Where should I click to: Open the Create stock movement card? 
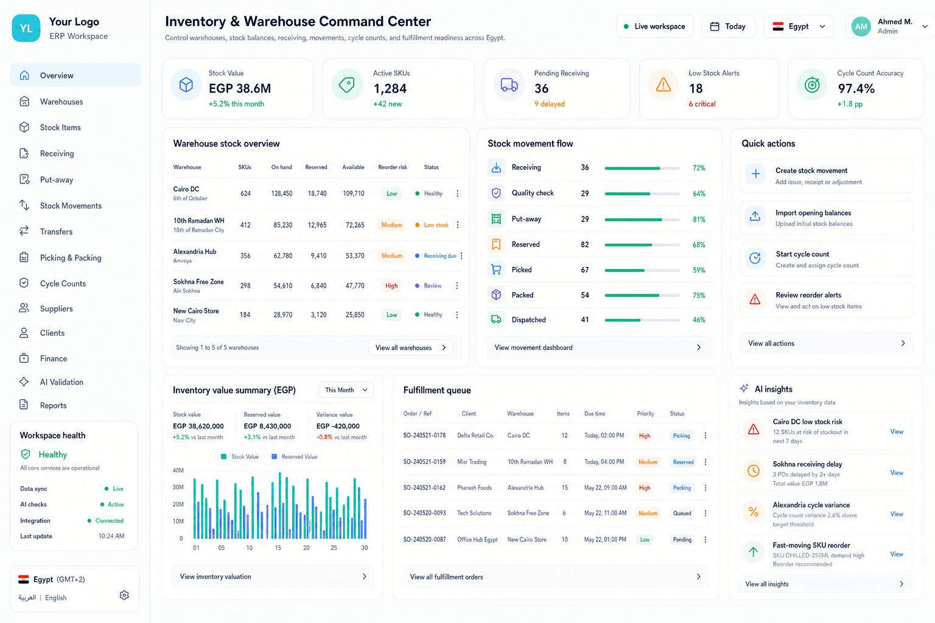tap(827, 176)
